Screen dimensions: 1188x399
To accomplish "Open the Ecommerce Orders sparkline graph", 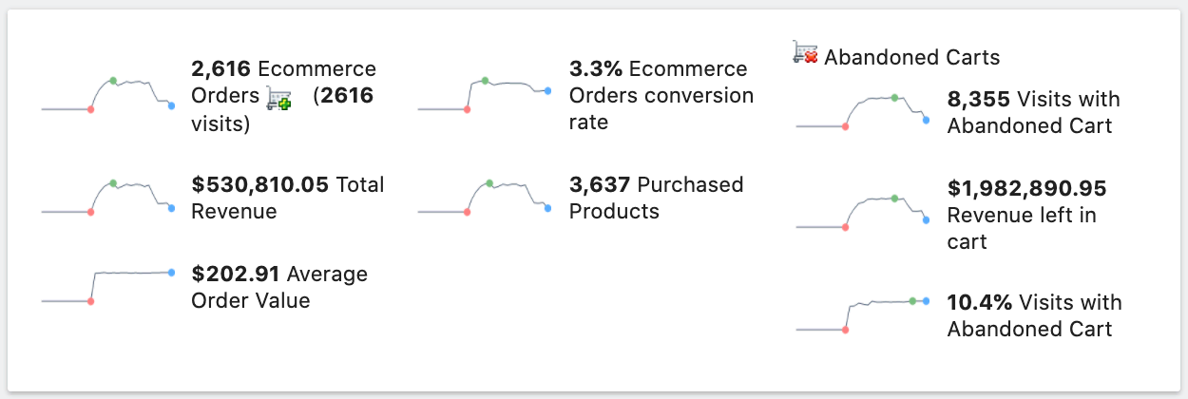I will [x=108, y=95].
